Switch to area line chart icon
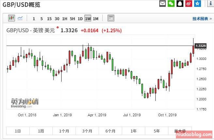 click(20, 18)
